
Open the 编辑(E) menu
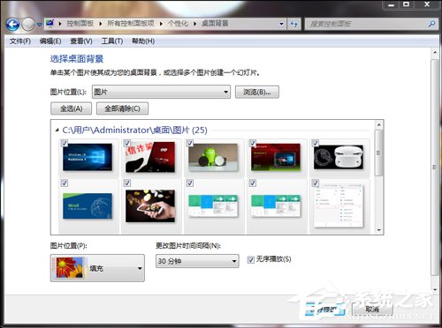tap(50, 41)
